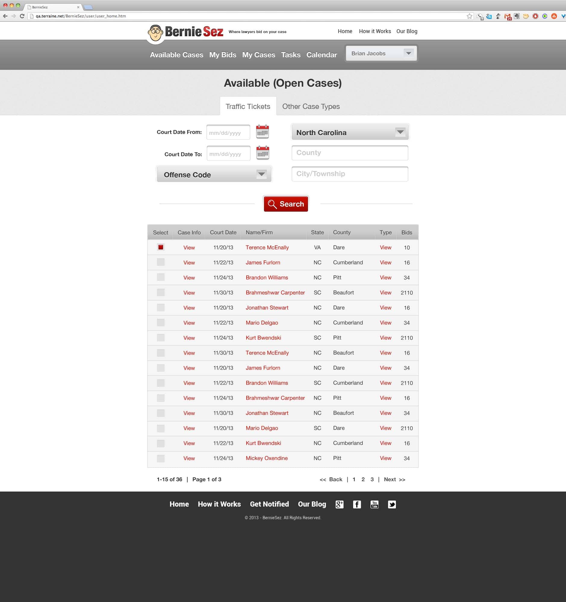Switch to Other Case Types tab
The height and width of the screenshot is (602, 566).
point(311,107)
